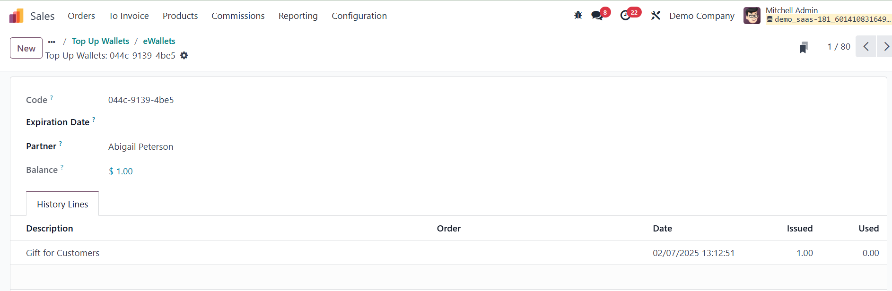
Task: Open the activities clock icon
Action: tap(625, 16)
